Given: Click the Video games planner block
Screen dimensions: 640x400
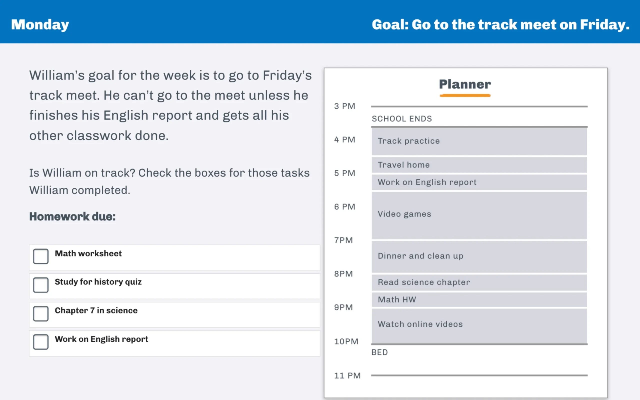Looking at the screenshot, I should tap(479, 215).
